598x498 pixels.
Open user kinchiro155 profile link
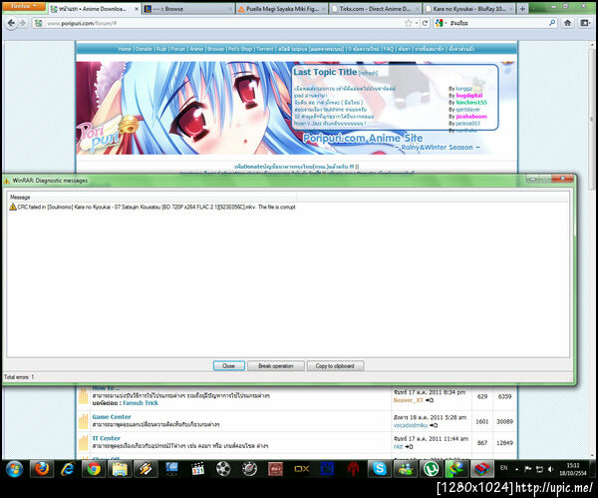471,103
